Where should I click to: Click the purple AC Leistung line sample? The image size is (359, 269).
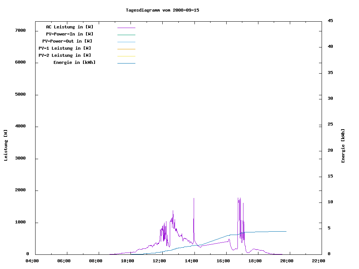126,28
